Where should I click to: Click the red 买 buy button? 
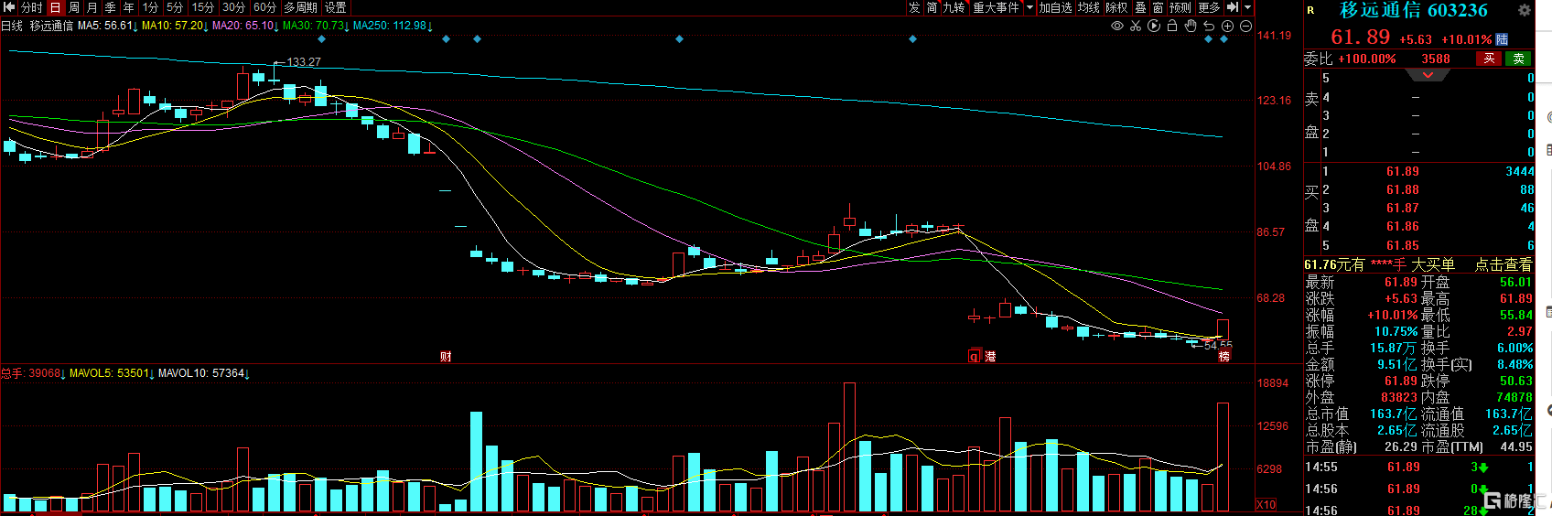click(1489, 59)
